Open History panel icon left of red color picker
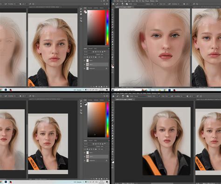Image resolution: width=221 pixels, height=184 pixels. tap(81, 9)
